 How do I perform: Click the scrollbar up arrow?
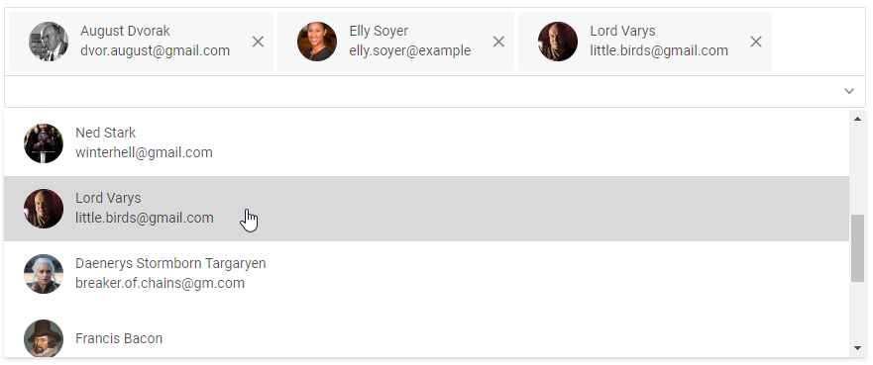coord(857,119)
